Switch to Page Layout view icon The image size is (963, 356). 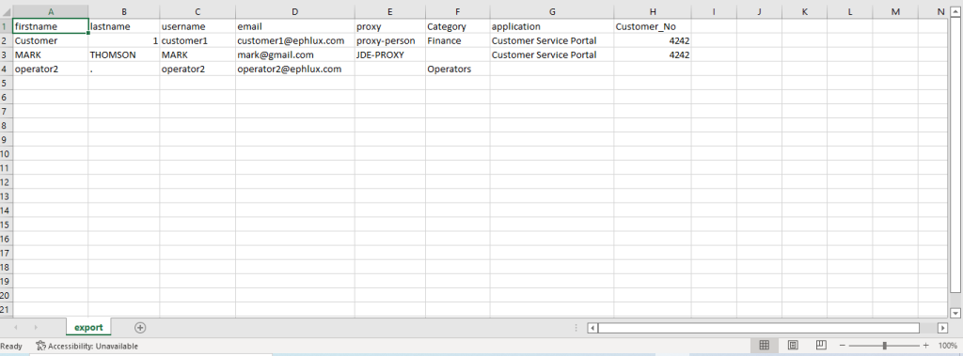tap(793, 346)
